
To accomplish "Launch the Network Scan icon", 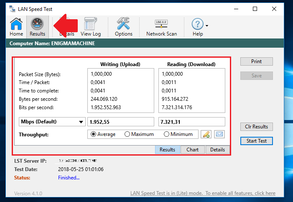I will coord(161,27).
